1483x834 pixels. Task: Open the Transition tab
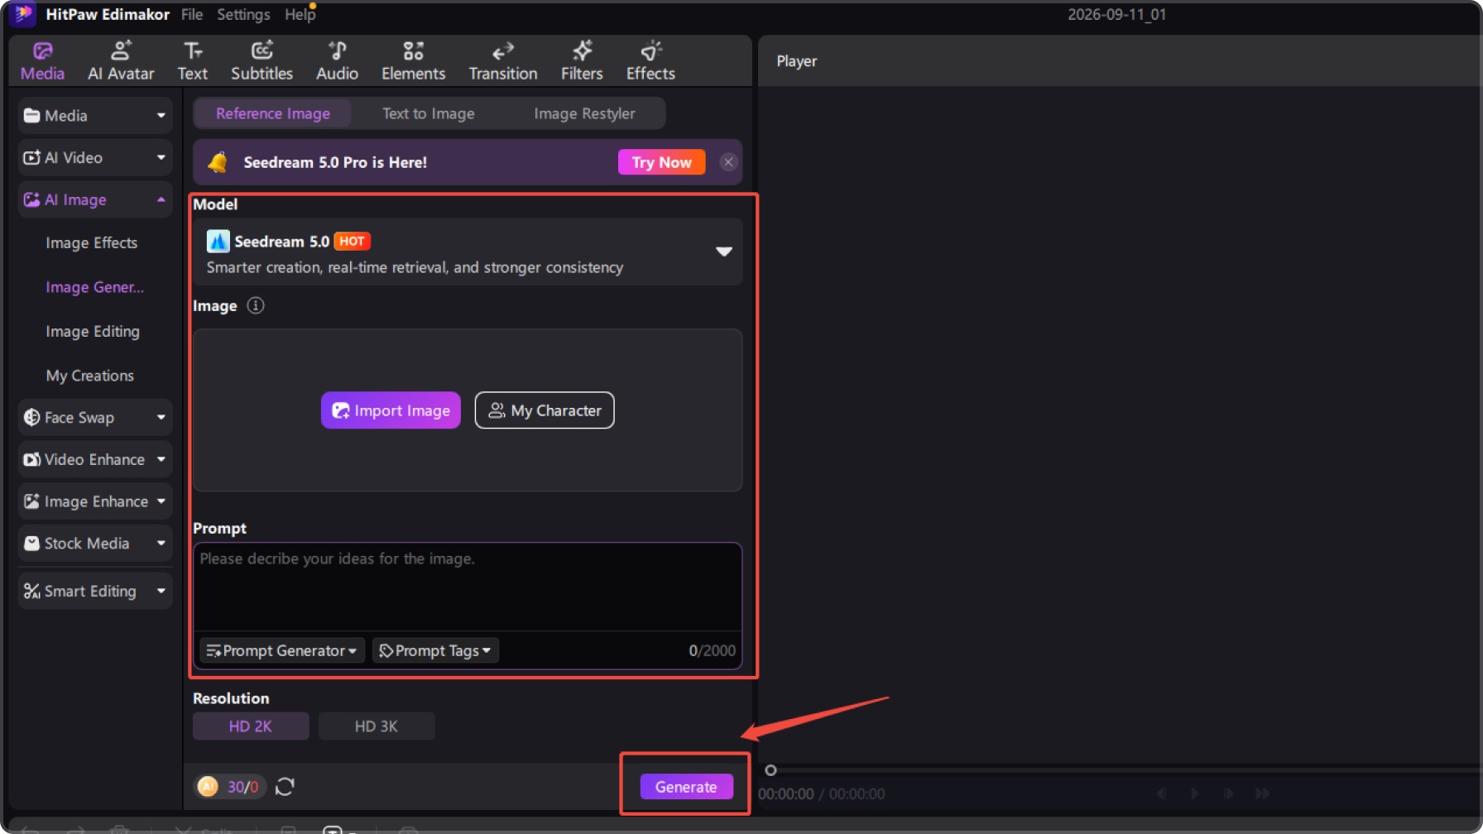503,61
